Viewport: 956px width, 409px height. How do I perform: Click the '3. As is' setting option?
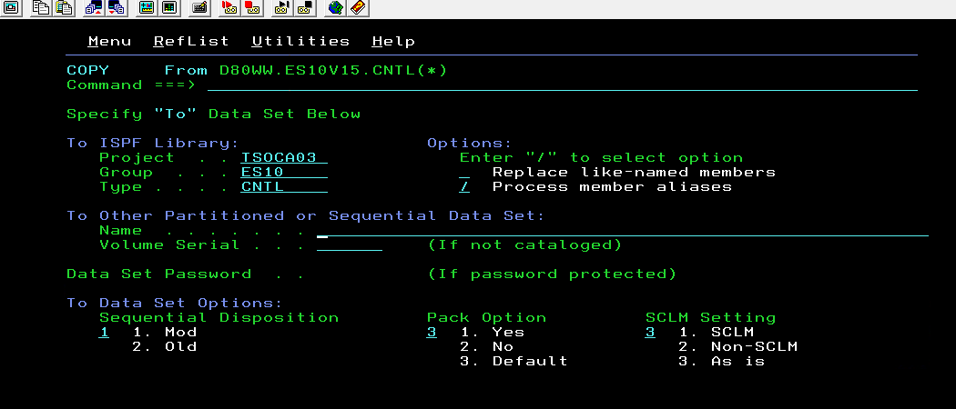722,362
